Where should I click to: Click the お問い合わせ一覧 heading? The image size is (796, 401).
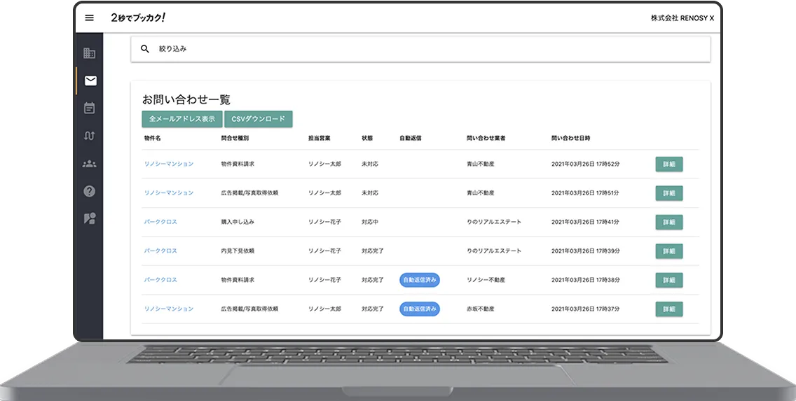tap(186, 100)
